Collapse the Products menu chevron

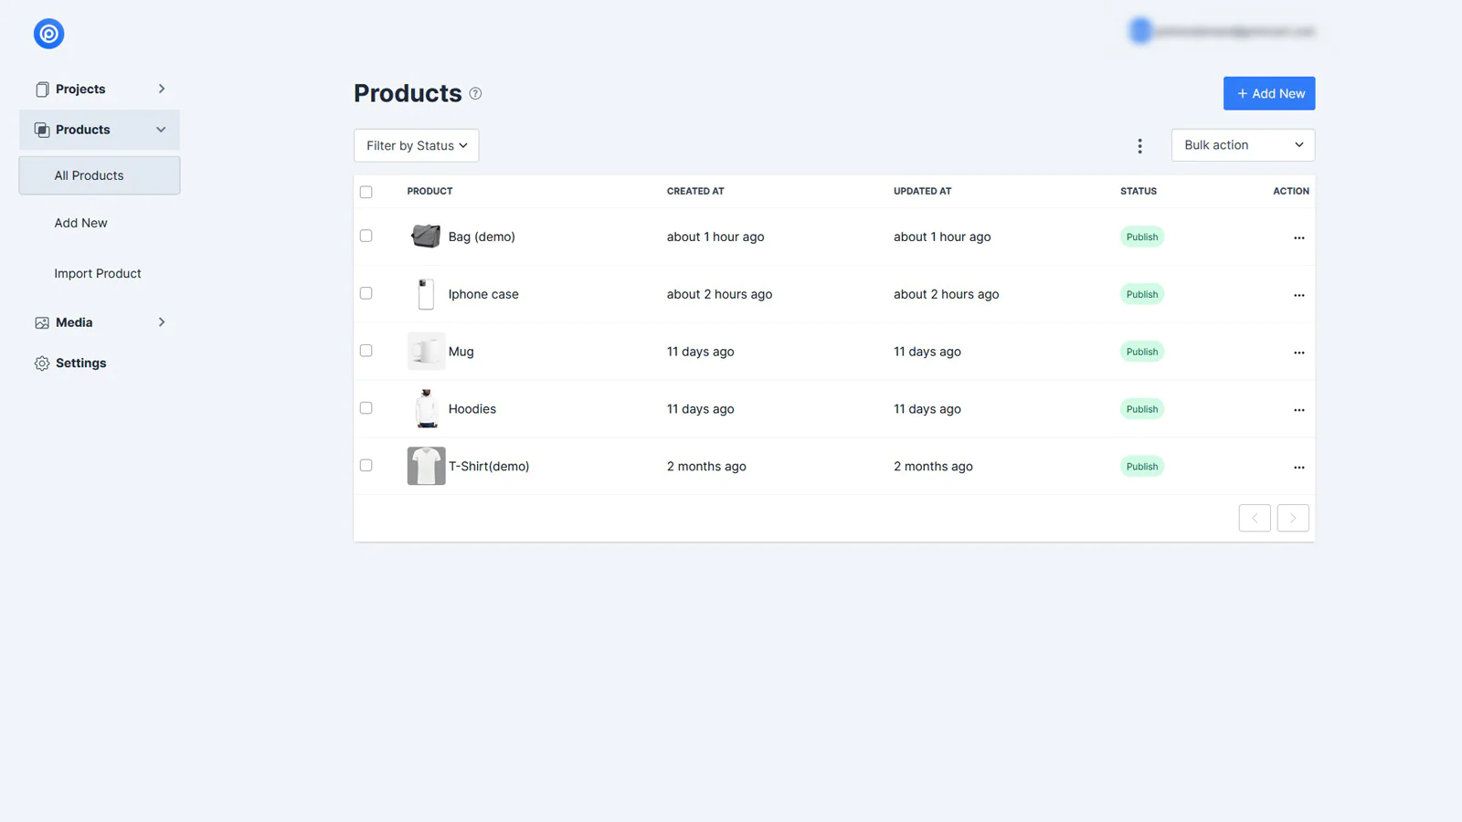point(161,130)
